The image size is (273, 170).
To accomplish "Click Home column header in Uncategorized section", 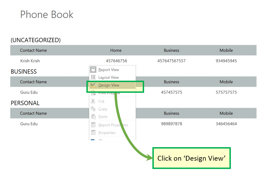I will (x=116, y=50).
